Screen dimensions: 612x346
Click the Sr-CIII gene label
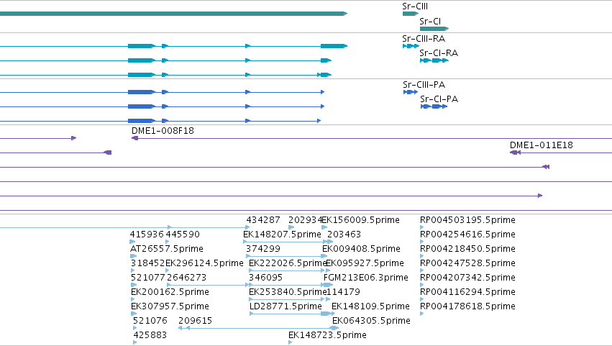pos(415,6)
